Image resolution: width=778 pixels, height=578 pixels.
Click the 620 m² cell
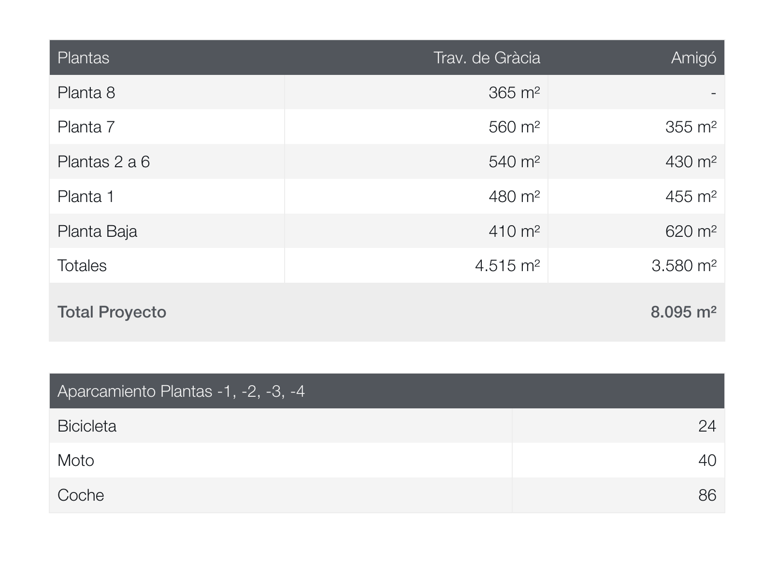(x=691, y=231)
